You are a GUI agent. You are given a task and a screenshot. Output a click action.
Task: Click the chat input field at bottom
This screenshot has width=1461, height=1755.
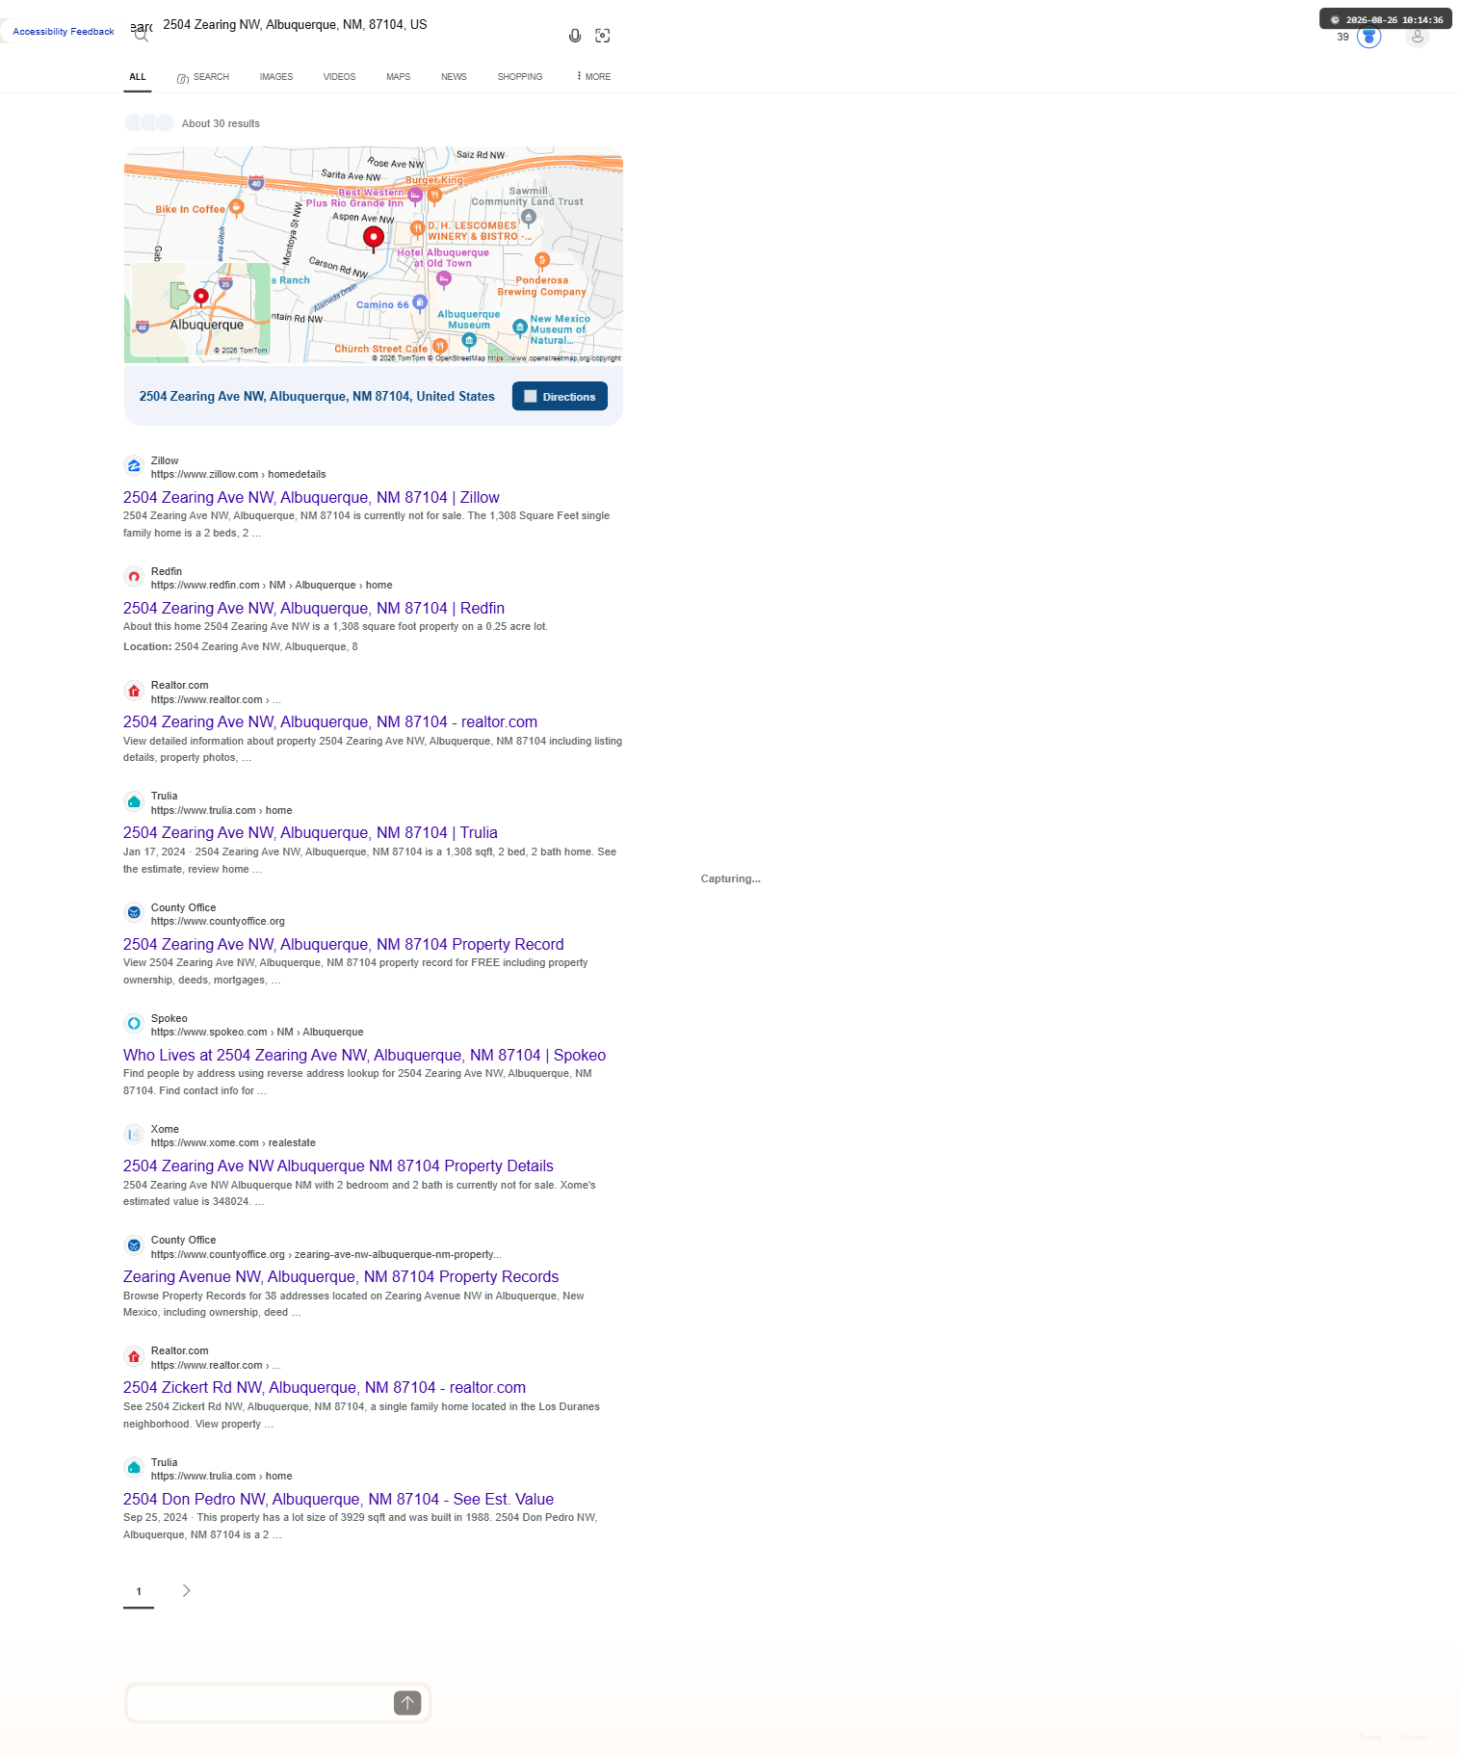pyautogui.click(x=260, y=1703)
